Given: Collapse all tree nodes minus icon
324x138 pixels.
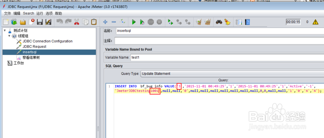Looking at the screenshot, I should [114, 22].
